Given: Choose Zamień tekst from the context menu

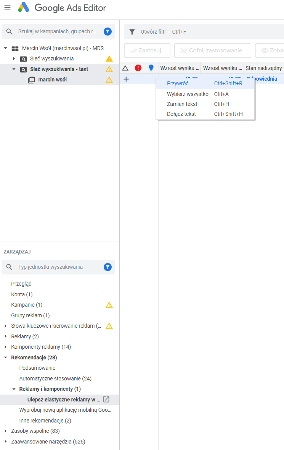Looking at the screenshot, I should 205,104.
